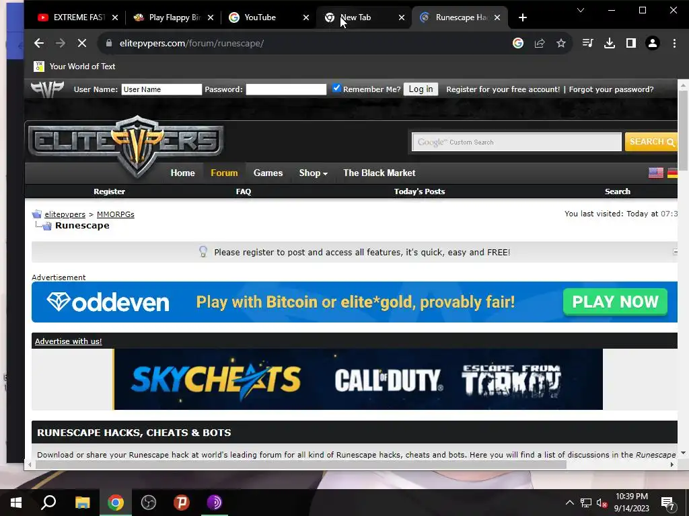Image resolution: width=689 pixels, height=516 pixels.
Task: Close the New Tab tab
Action: tap(402, 17)
